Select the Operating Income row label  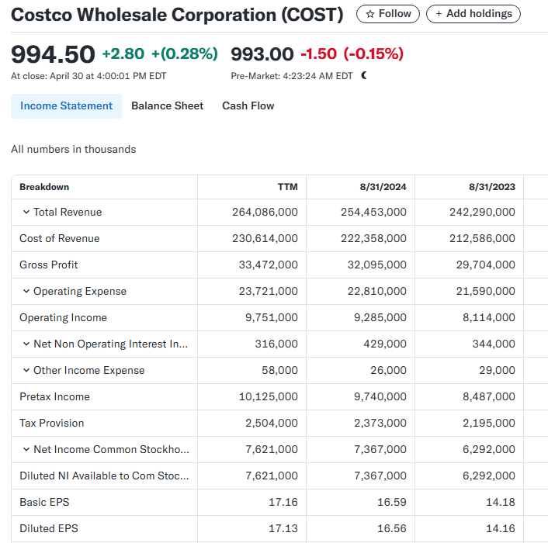tap(63, 317)
